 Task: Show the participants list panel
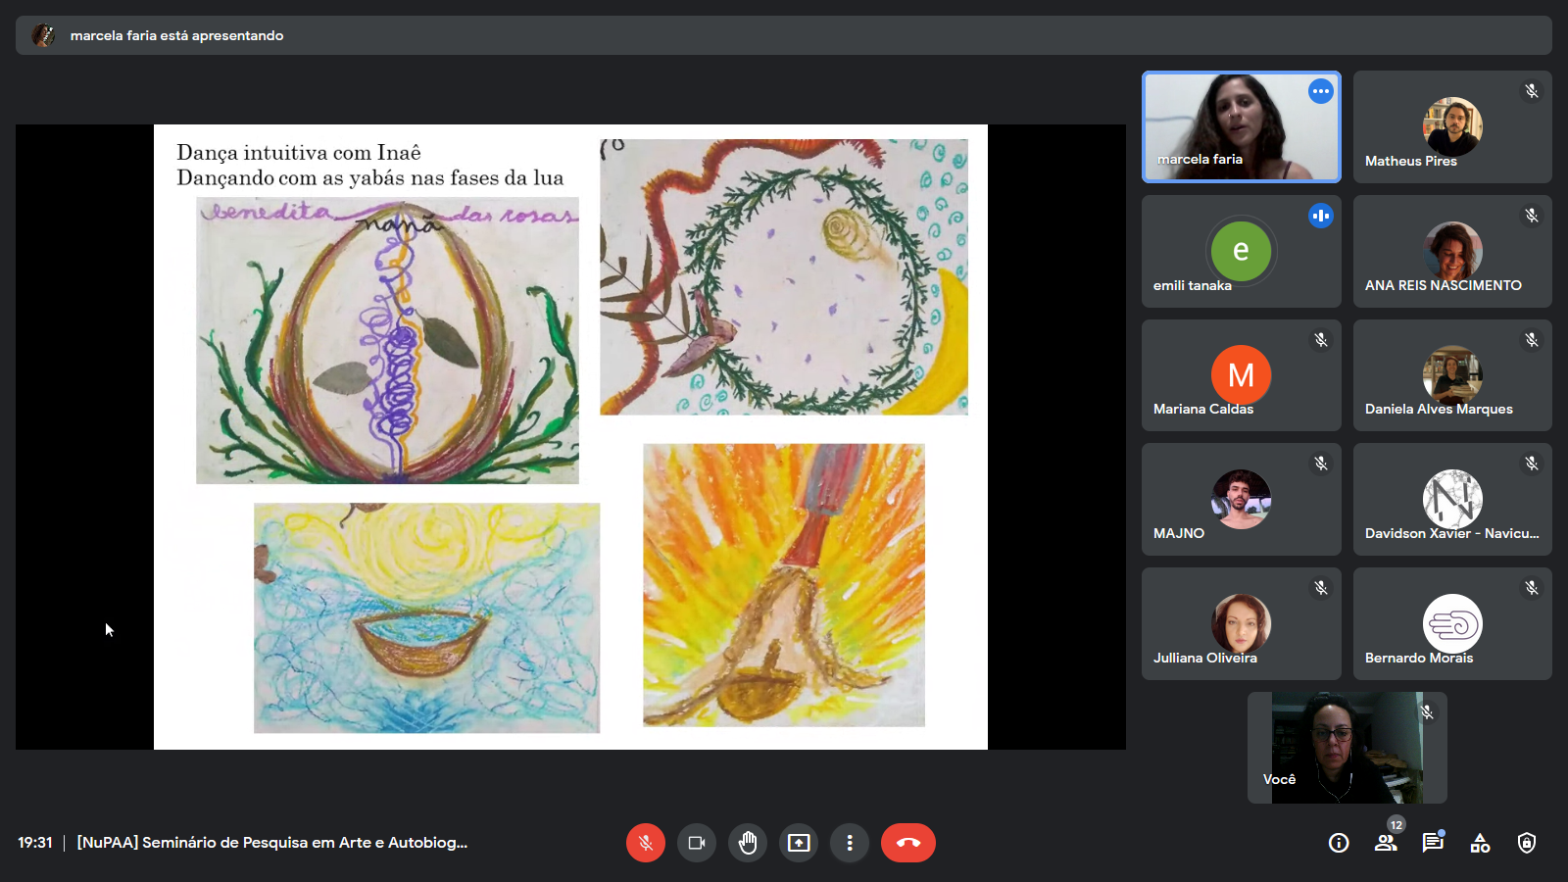pos(1386,843)
